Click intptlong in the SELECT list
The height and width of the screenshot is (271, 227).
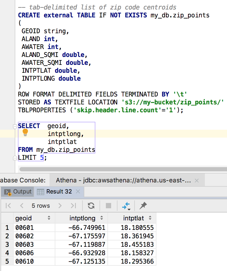(66, 134)
